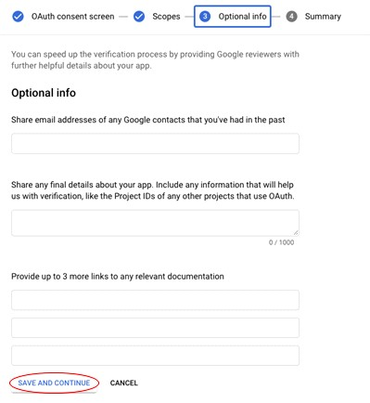Go back to the Scopes step
This screenshot has width=370, height=403.
[x=166, y=17]
